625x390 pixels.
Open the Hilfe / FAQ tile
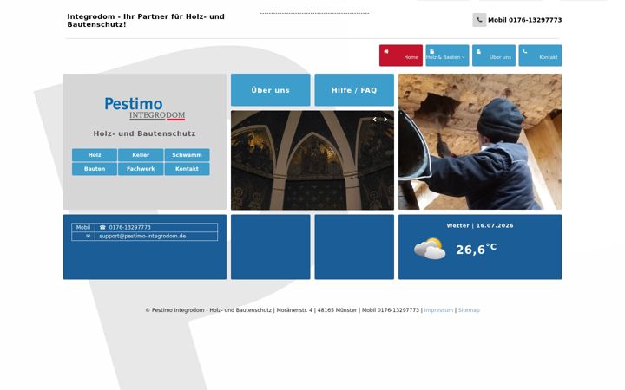354,90
